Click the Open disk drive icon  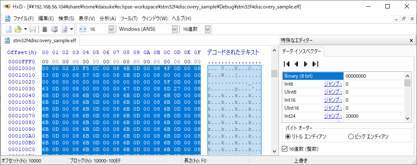point(55,29)
